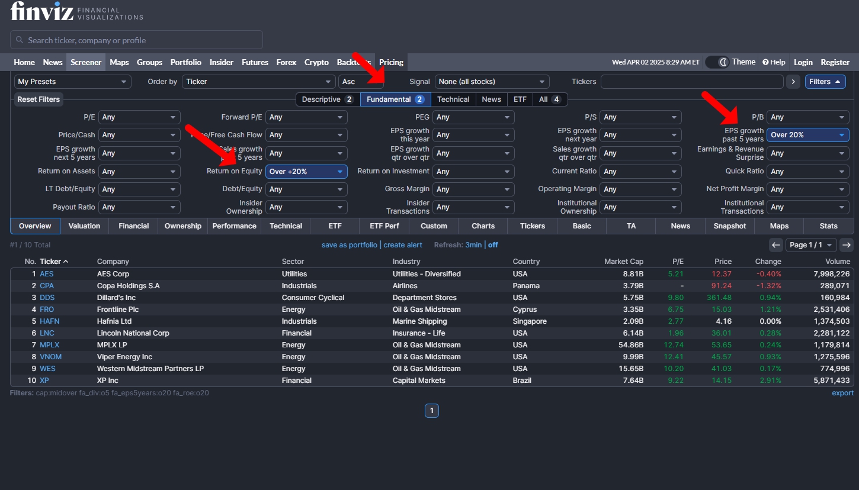Go to next page arrow
The width and height of the screenshot is (859, 490).
point(847,245)
